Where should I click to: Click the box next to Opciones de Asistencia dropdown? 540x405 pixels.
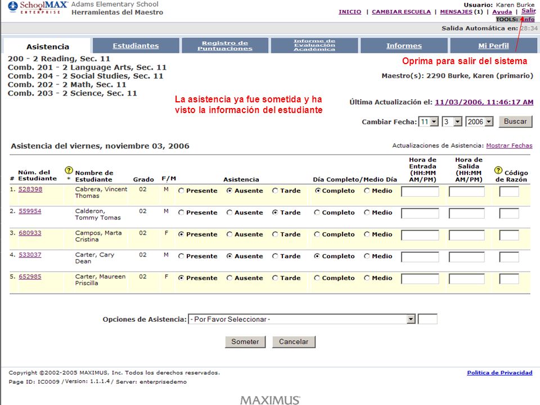[427, 319]
